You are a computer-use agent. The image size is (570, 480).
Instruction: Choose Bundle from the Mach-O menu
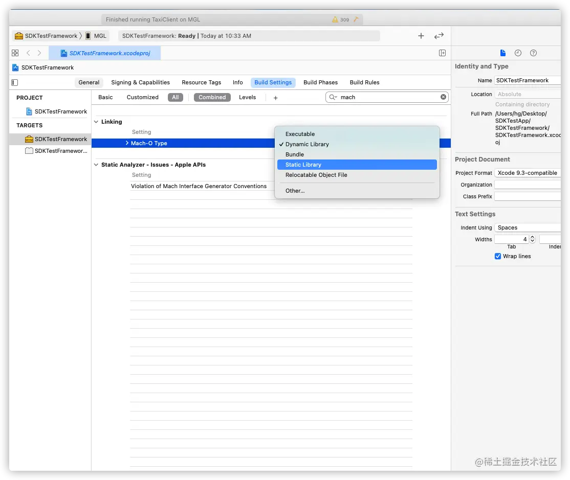click(357, 154)
